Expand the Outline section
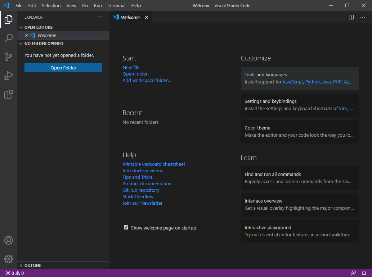Screen dimensions: 372x277 pos(32,265)
